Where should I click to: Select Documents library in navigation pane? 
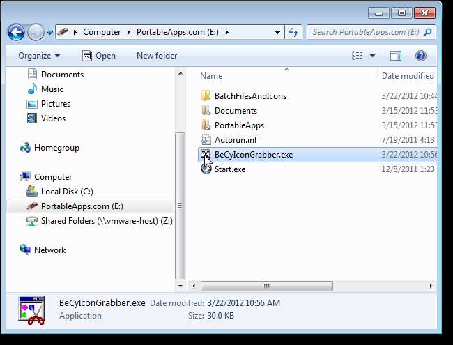(x=62, y=75)
